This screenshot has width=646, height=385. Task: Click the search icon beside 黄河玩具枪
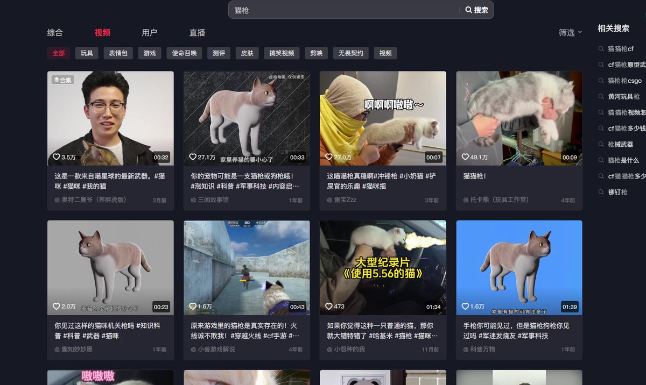(x=601, y=97)
